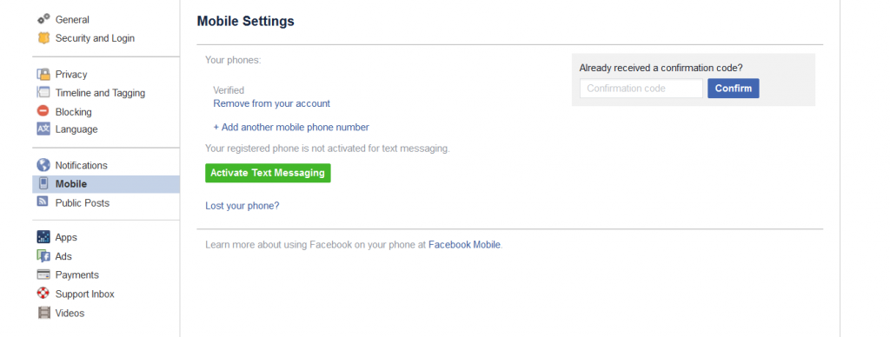Screen dimensions: 890x337
Task: Click the Support Inbox lifebuoy icon
Action: (43, 294)
